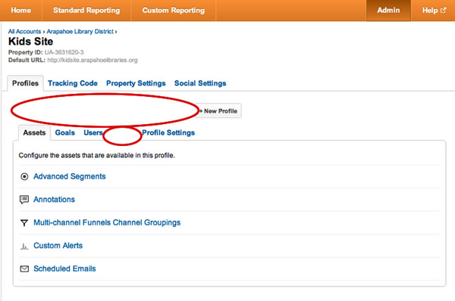The width and height of the screenshot is (455, 301).
Task: Click the Multi-channel Funnels funnel icon
Action: (24, 223)
